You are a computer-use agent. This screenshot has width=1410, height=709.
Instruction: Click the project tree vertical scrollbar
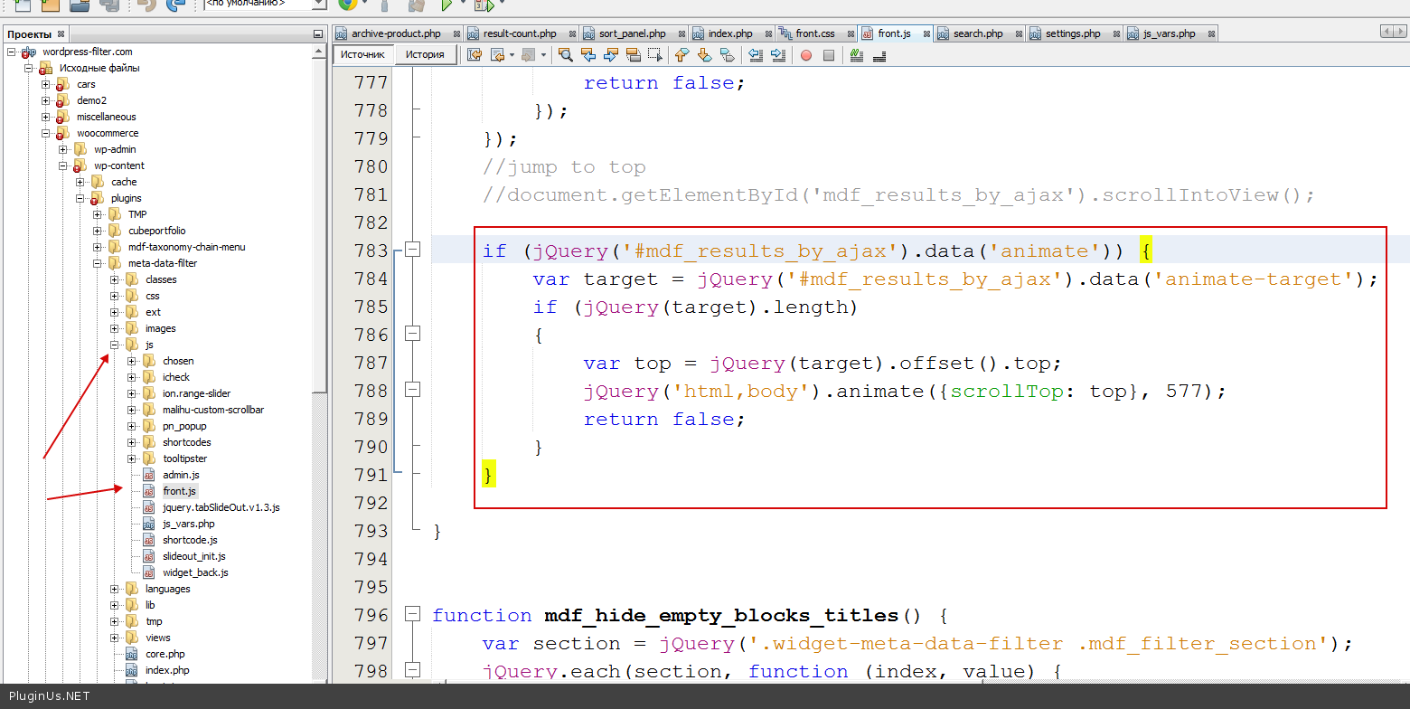coord(319,226)
